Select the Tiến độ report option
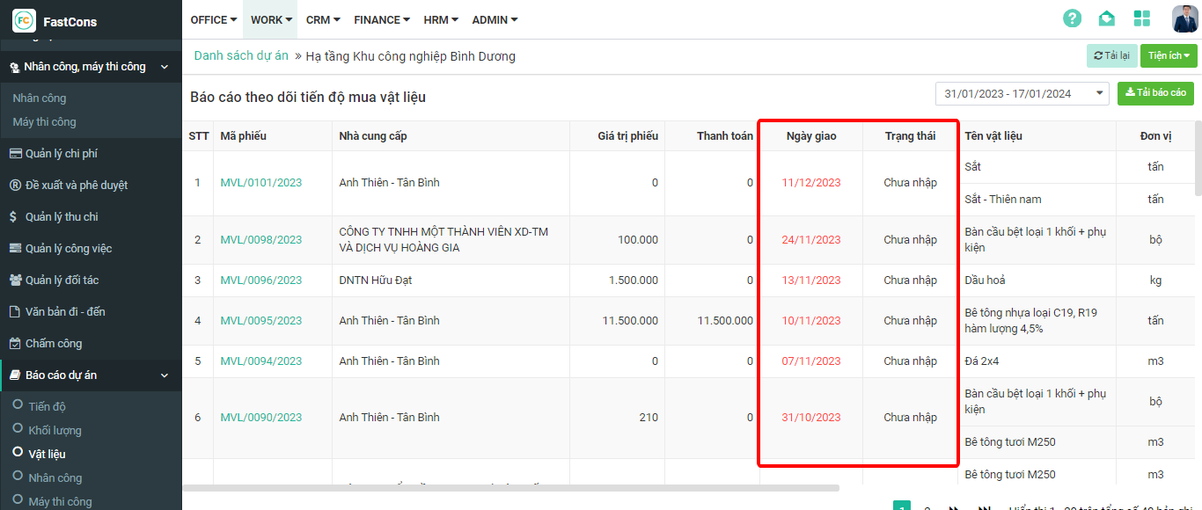The image size is (1202, 510). [47, 406]
